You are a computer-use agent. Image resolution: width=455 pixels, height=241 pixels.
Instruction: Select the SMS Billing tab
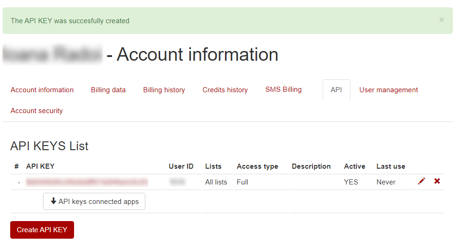[x=283, y=89]
